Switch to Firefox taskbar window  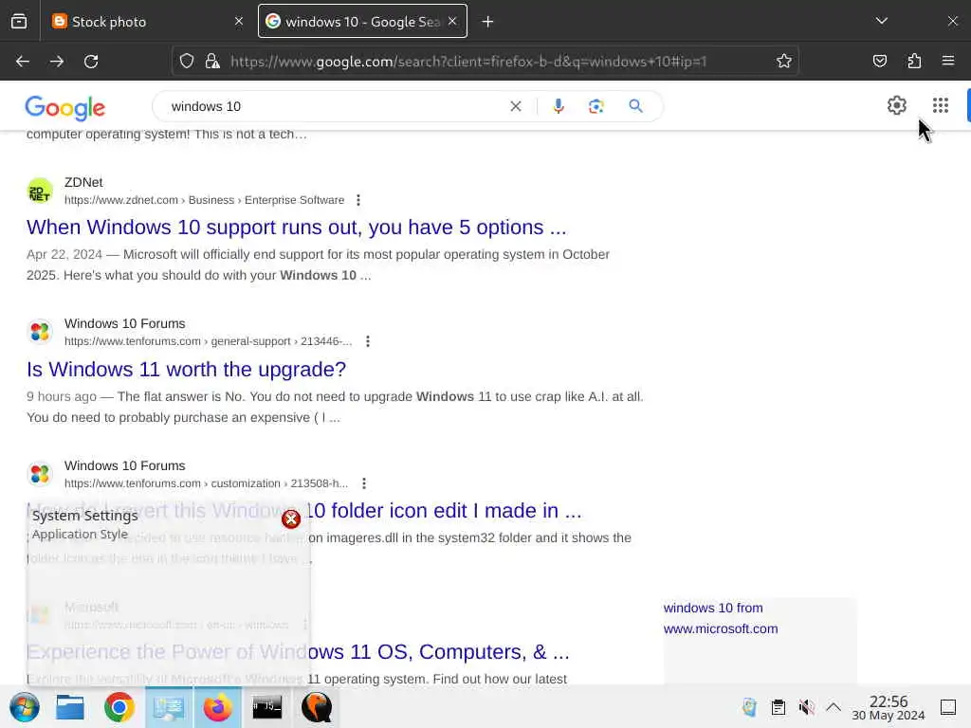pos(217,707)
